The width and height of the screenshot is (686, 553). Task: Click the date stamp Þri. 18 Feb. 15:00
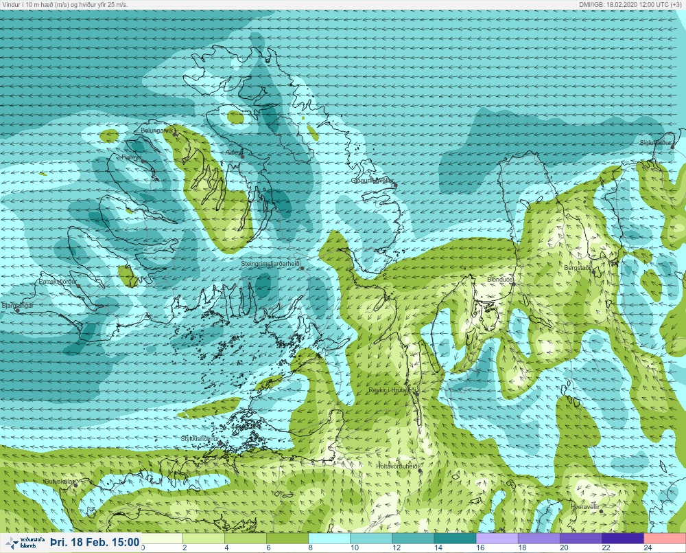pyautogui.click(x=95, y=543)
